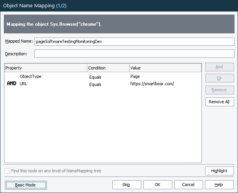Switch to Basic Mode
The image size is (238, 193).
tap(26, 185)
